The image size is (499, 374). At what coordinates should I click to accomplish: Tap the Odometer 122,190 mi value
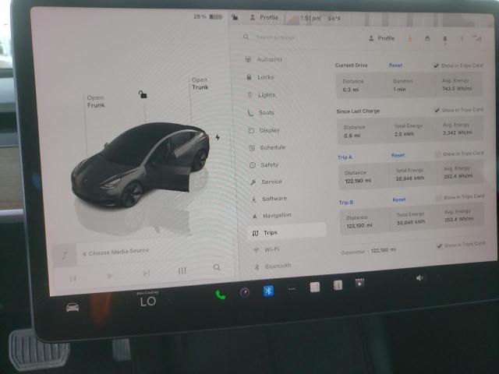pyautogui.click(x=383, y=250)
